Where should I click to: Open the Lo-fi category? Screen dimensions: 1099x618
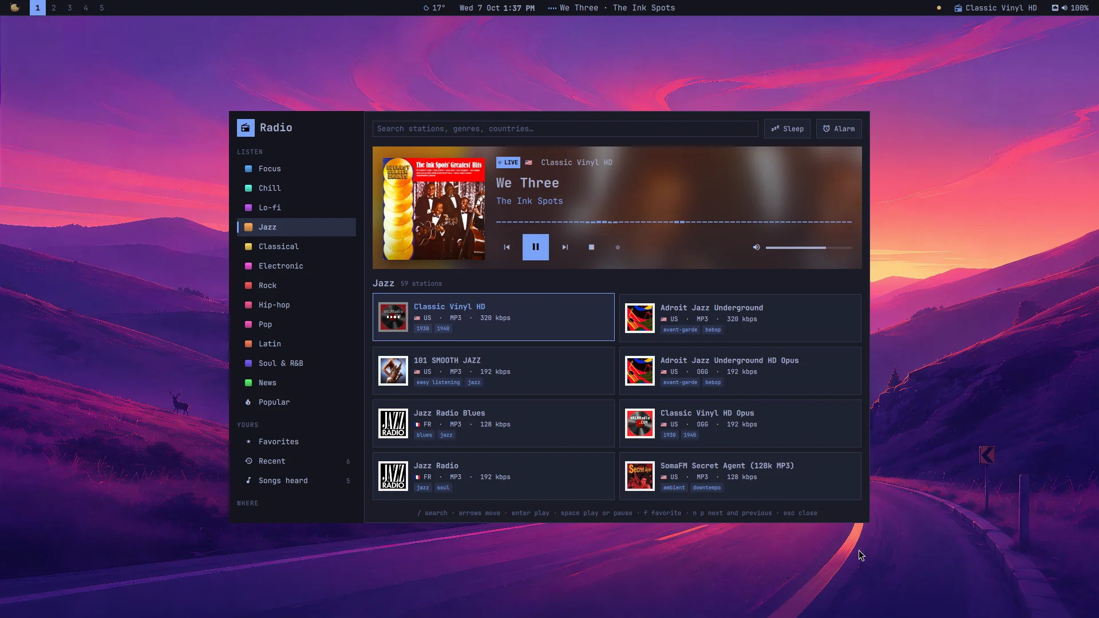click(296, 208)
